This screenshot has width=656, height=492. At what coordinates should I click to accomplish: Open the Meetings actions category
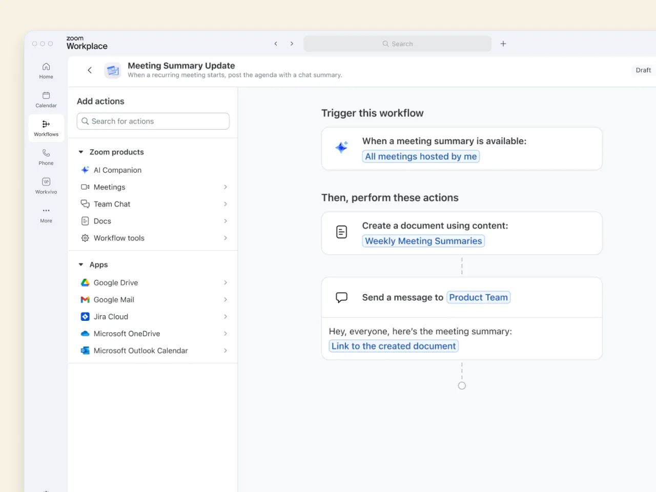(109, 187)
